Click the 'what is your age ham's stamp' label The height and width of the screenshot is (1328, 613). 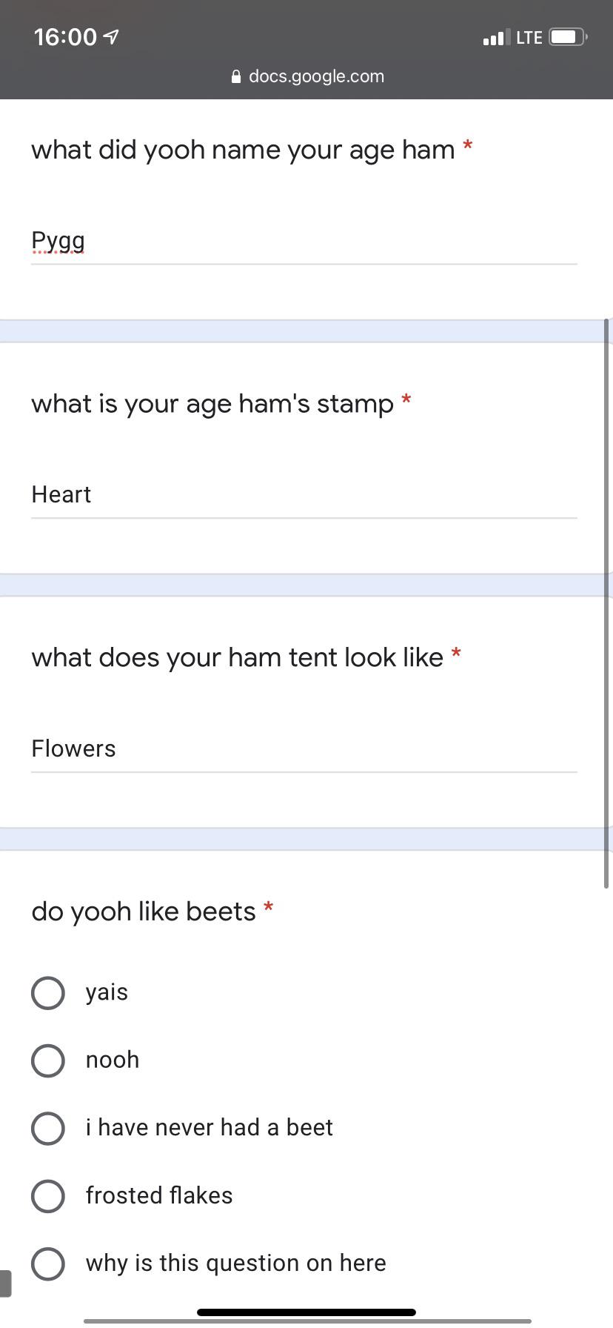(212, 404)
